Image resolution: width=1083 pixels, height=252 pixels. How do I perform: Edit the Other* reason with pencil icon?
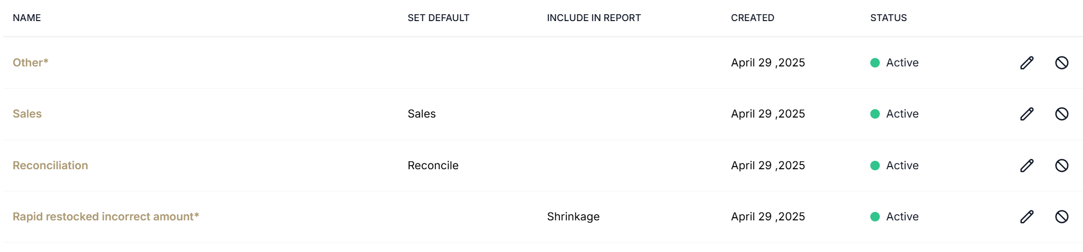click(x=1027, y=63)
